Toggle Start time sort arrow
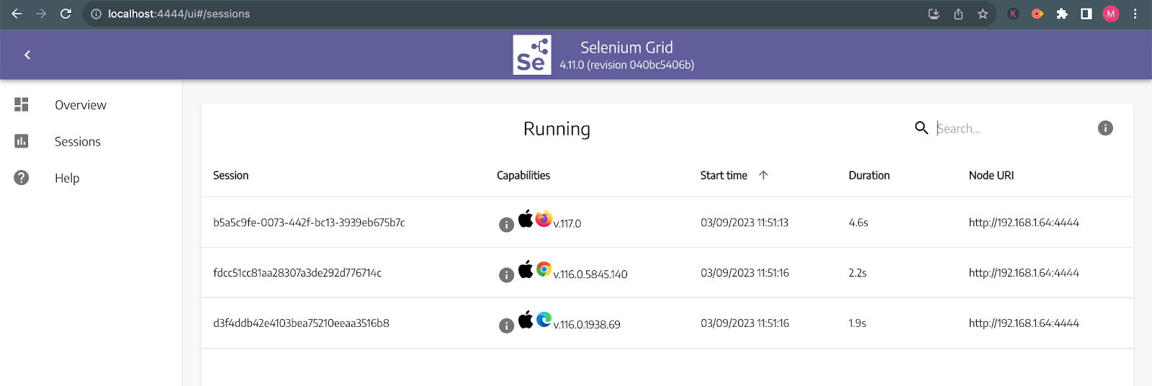 pos(763,175)
